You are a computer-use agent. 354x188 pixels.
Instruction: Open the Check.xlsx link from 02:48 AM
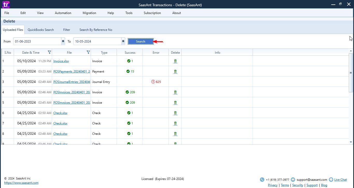click(x=60, y=134)
